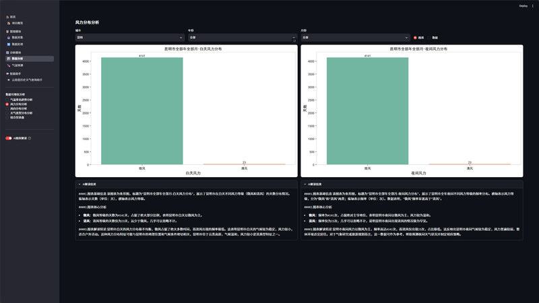Click 微风 bar in 白天风力分布 chart
539x303 pixels.
[142, 111]
